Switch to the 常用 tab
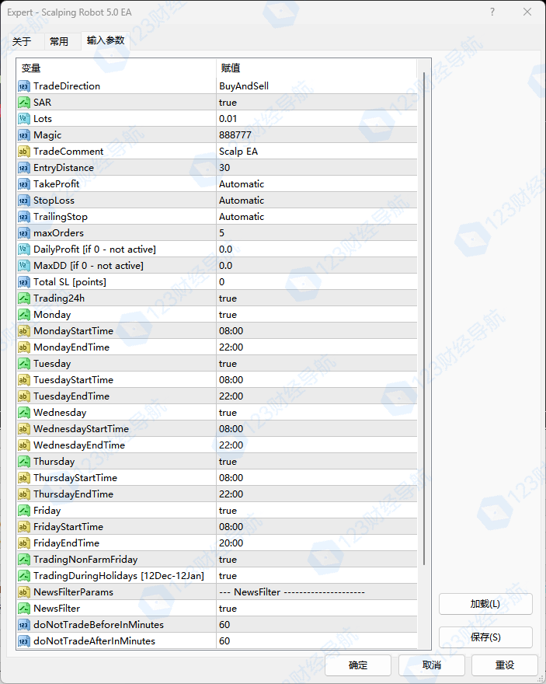Screen dimensions: 546x684 point(59,41)
